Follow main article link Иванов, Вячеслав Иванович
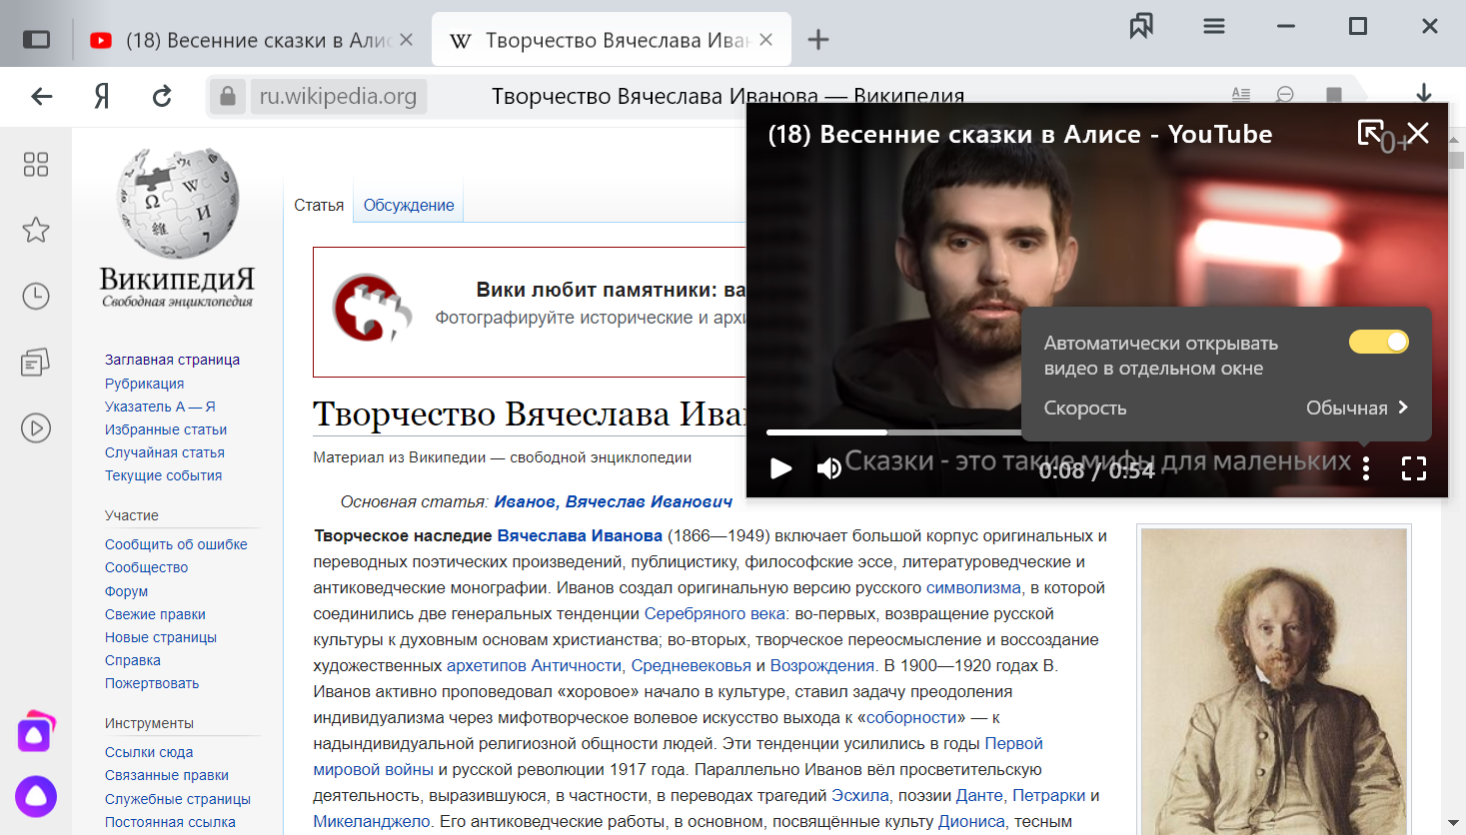 click(x=614, y=501)
